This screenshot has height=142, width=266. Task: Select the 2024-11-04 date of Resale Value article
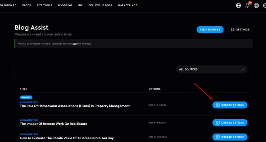coord(158,137)
